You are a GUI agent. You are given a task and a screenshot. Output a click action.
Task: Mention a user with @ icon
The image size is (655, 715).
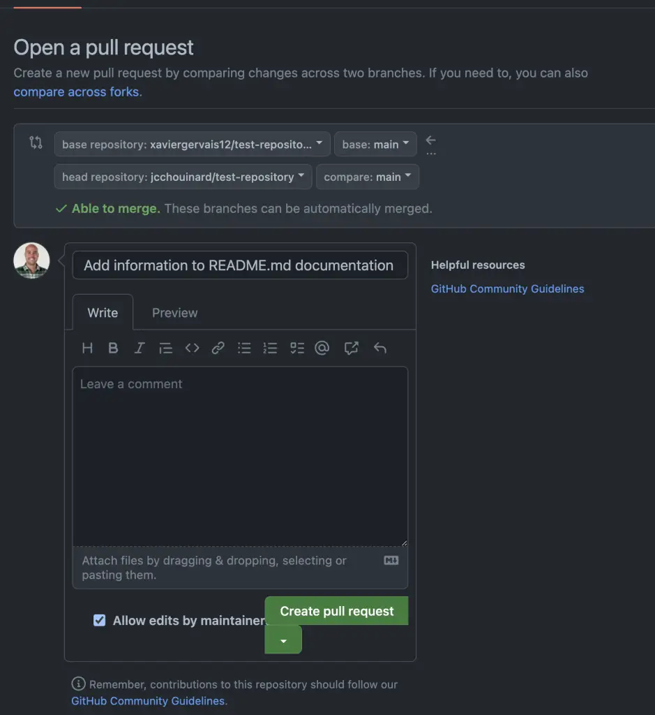pos(322,348)
